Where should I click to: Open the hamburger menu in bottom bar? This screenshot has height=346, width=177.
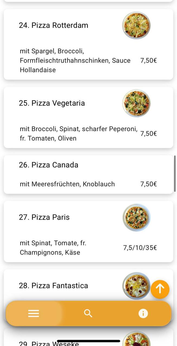[34, 314]
